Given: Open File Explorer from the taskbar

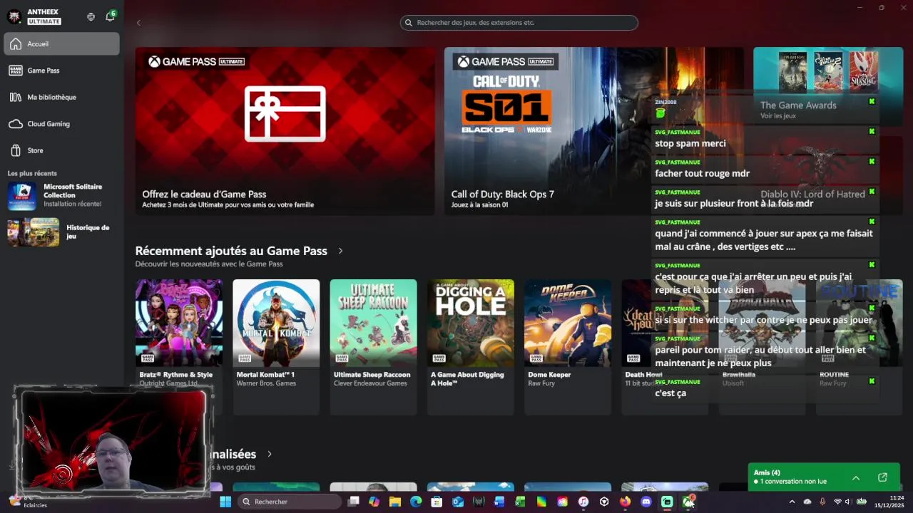Looking at the screenshot, I should click(x=394, y=502).
